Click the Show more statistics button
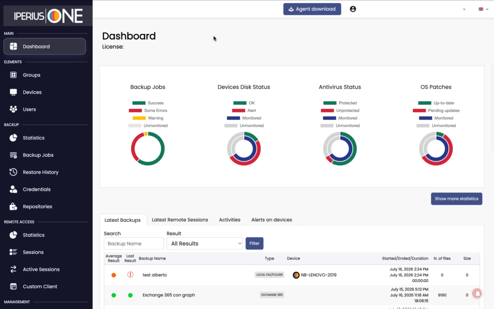The height and width of the screenshot is (309, 494). [x=456, y=198]
